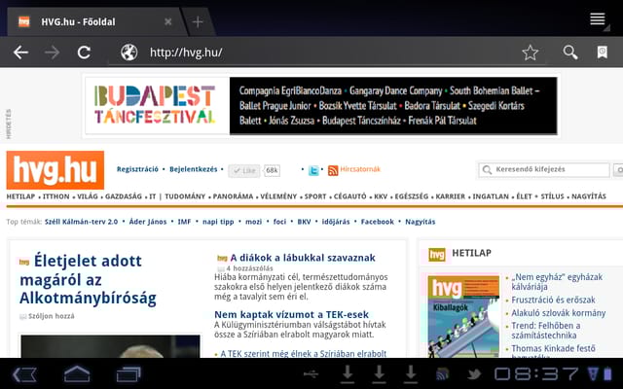Viewport: 623px width, 389px height.
Task: Open the CÉGAUTÓ menu item
Action: 350,196
